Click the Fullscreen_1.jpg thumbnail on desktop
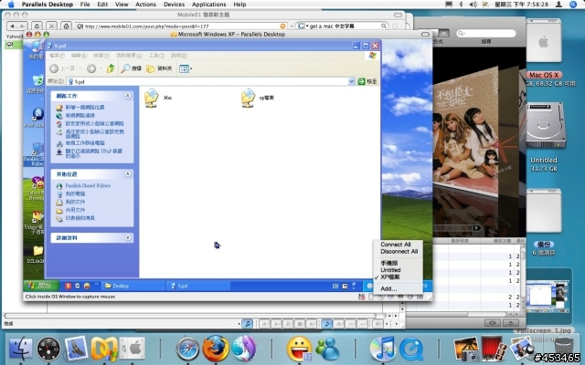The height and width of the screenshot is (365, 585). click(548, 297)
